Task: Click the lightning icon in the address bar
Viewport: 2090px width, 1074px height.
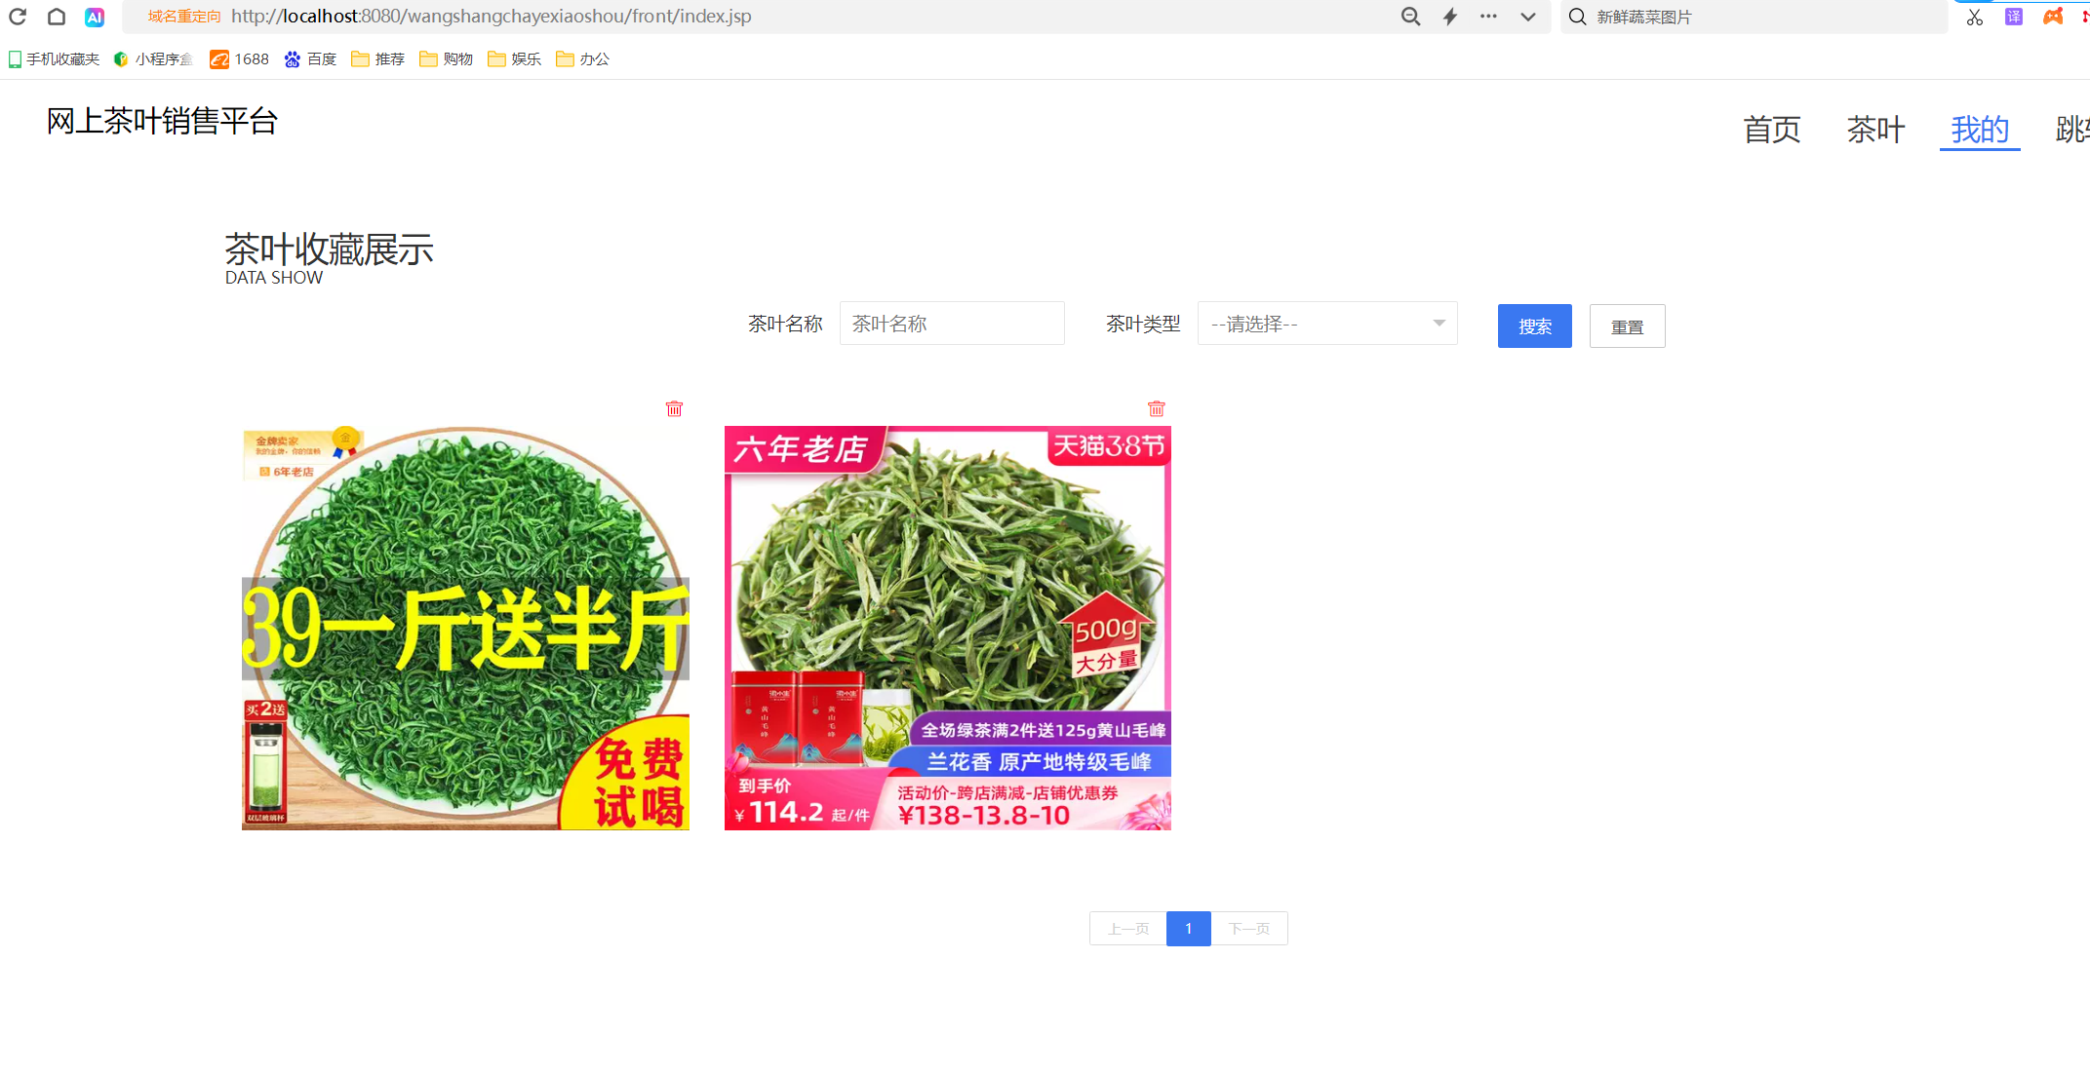Action: coord(1449,17)
